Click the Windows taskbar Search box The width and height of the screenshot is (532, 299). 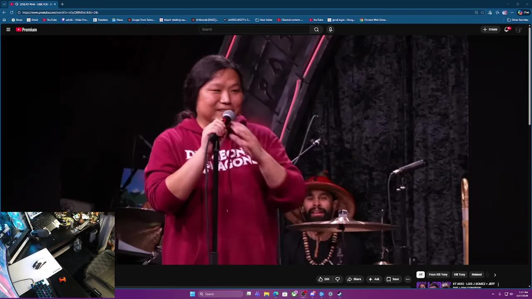220,294
